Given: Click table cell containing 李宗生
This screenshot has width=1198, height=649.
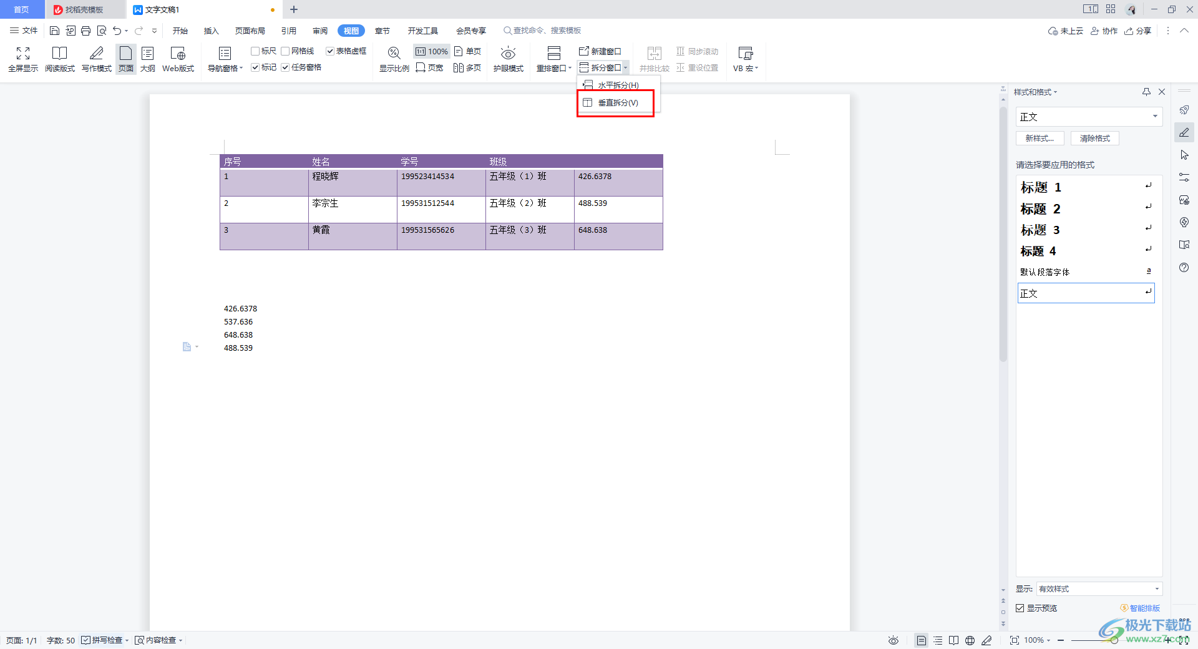Looking at the screenshot, I should 353,210.
